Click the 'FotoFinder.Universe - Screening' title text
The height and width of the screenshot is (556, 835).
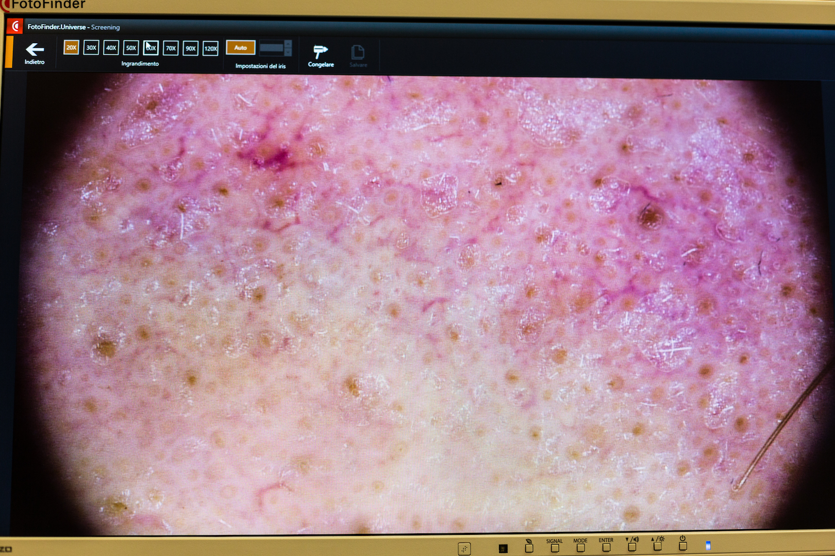click(74, 27)
